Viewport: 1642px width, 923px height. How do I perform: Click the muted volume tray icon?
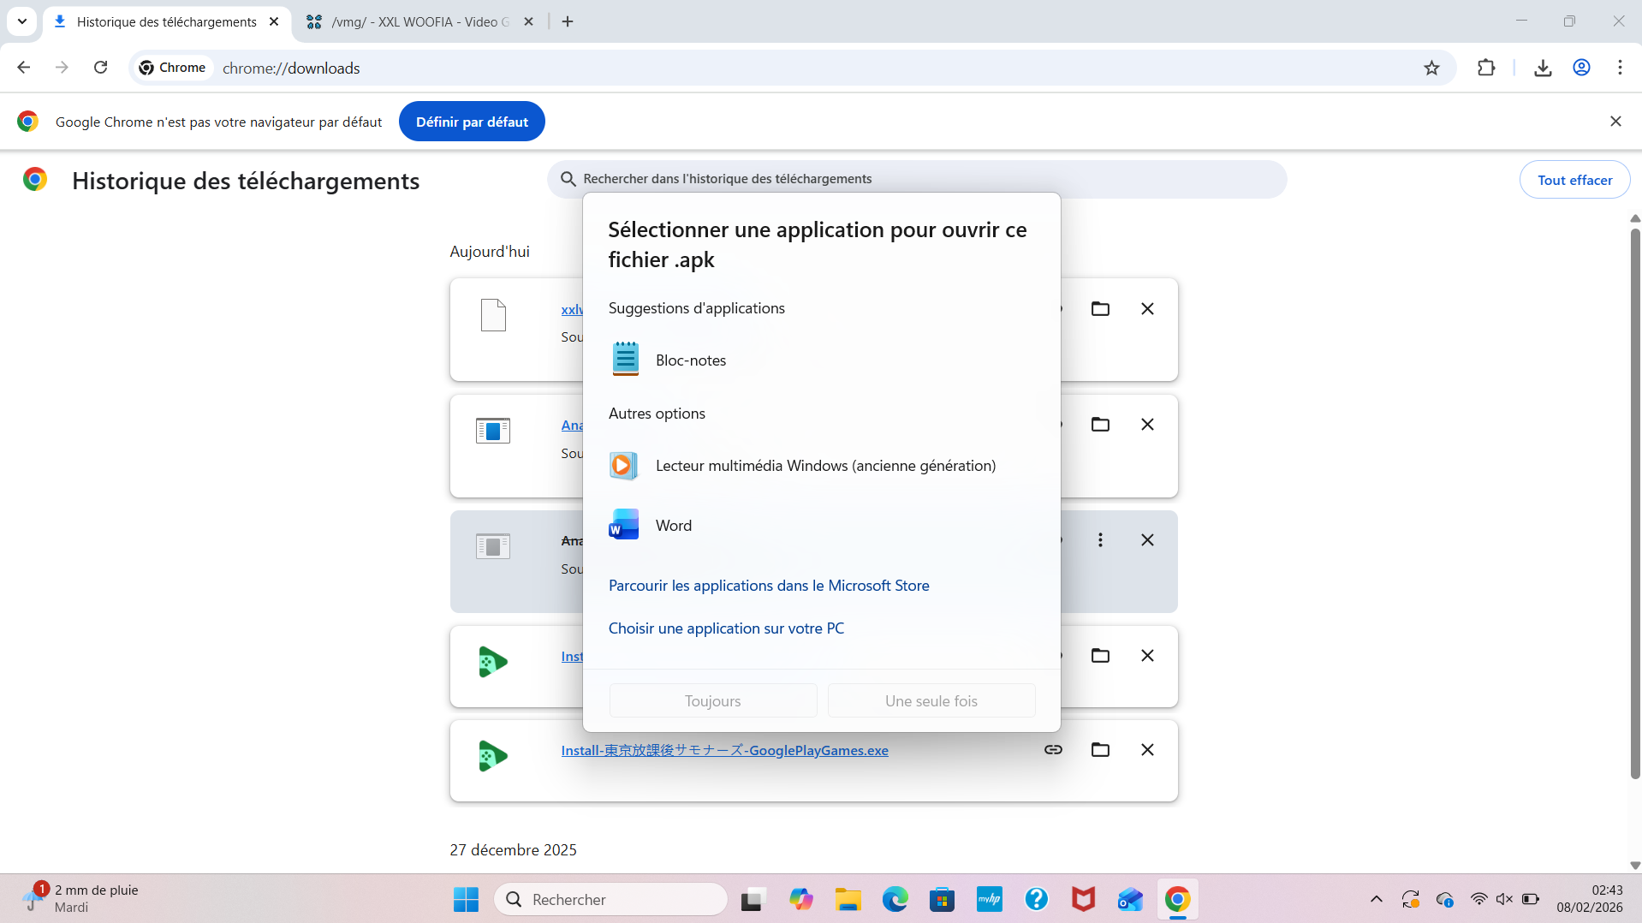click(1504, 899)
